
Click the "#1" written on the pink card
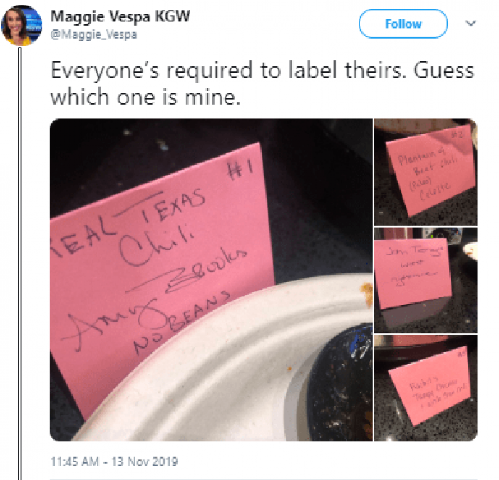(240, 169)
